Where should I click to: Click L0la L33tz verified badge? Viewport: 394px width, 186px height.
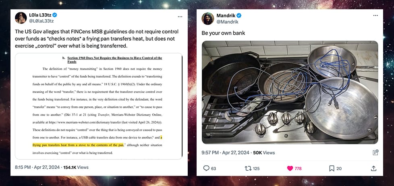pyautogui.click(x=54, y=15)
